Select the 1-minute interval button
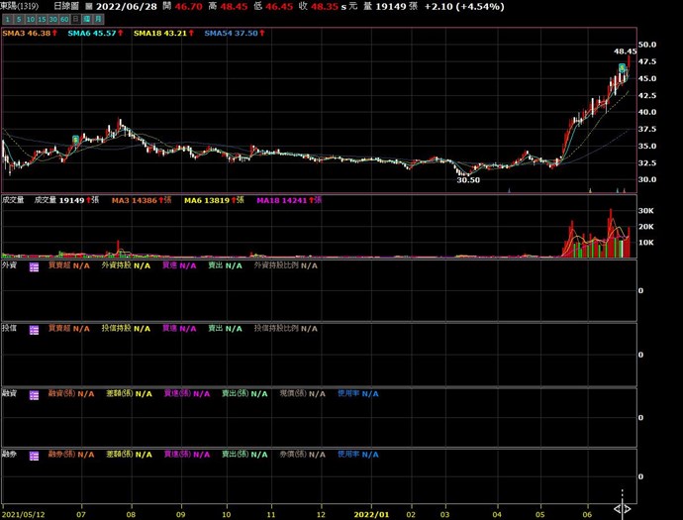683x520 pixels. pos(7,19)
